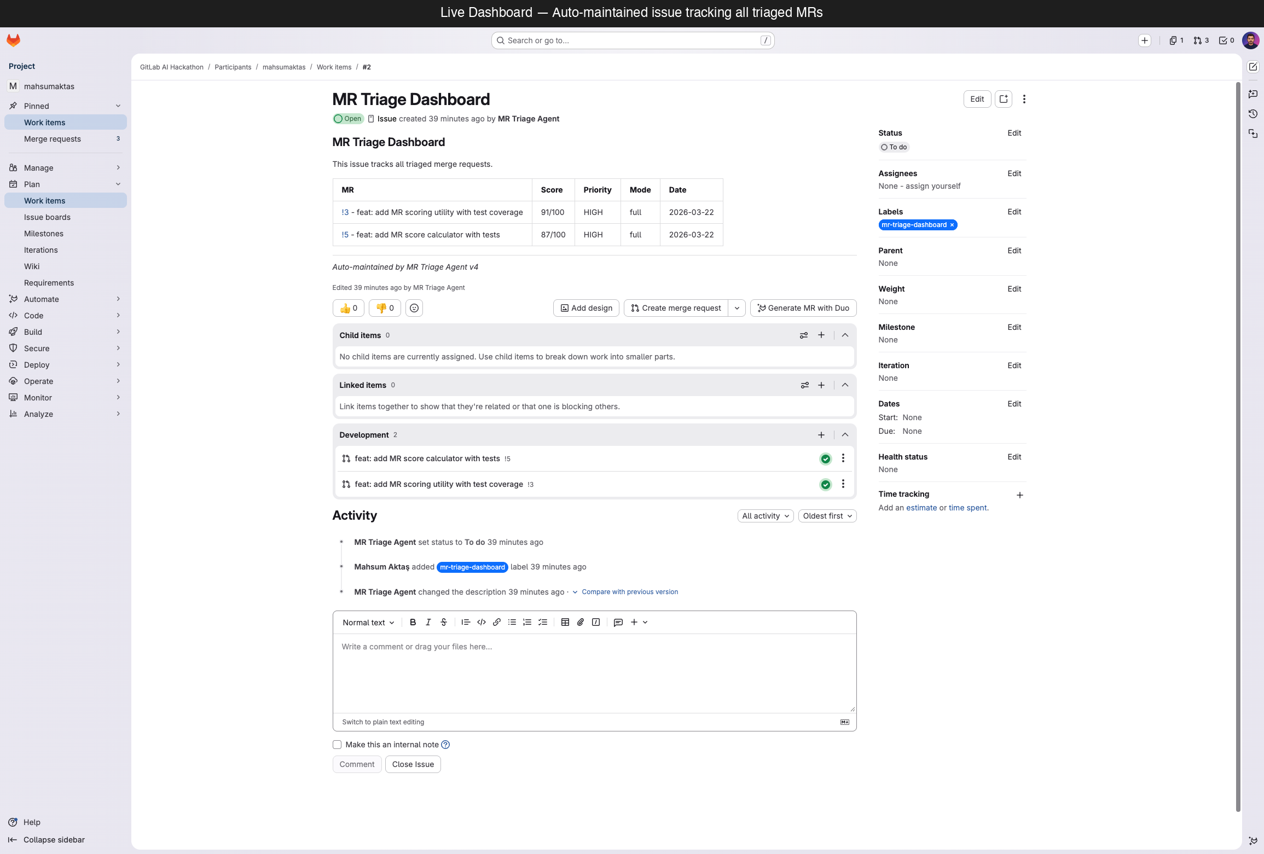Open the All activity filter dropdown
The width and height of the screenshot is (1264, 854).
(765, 516)
